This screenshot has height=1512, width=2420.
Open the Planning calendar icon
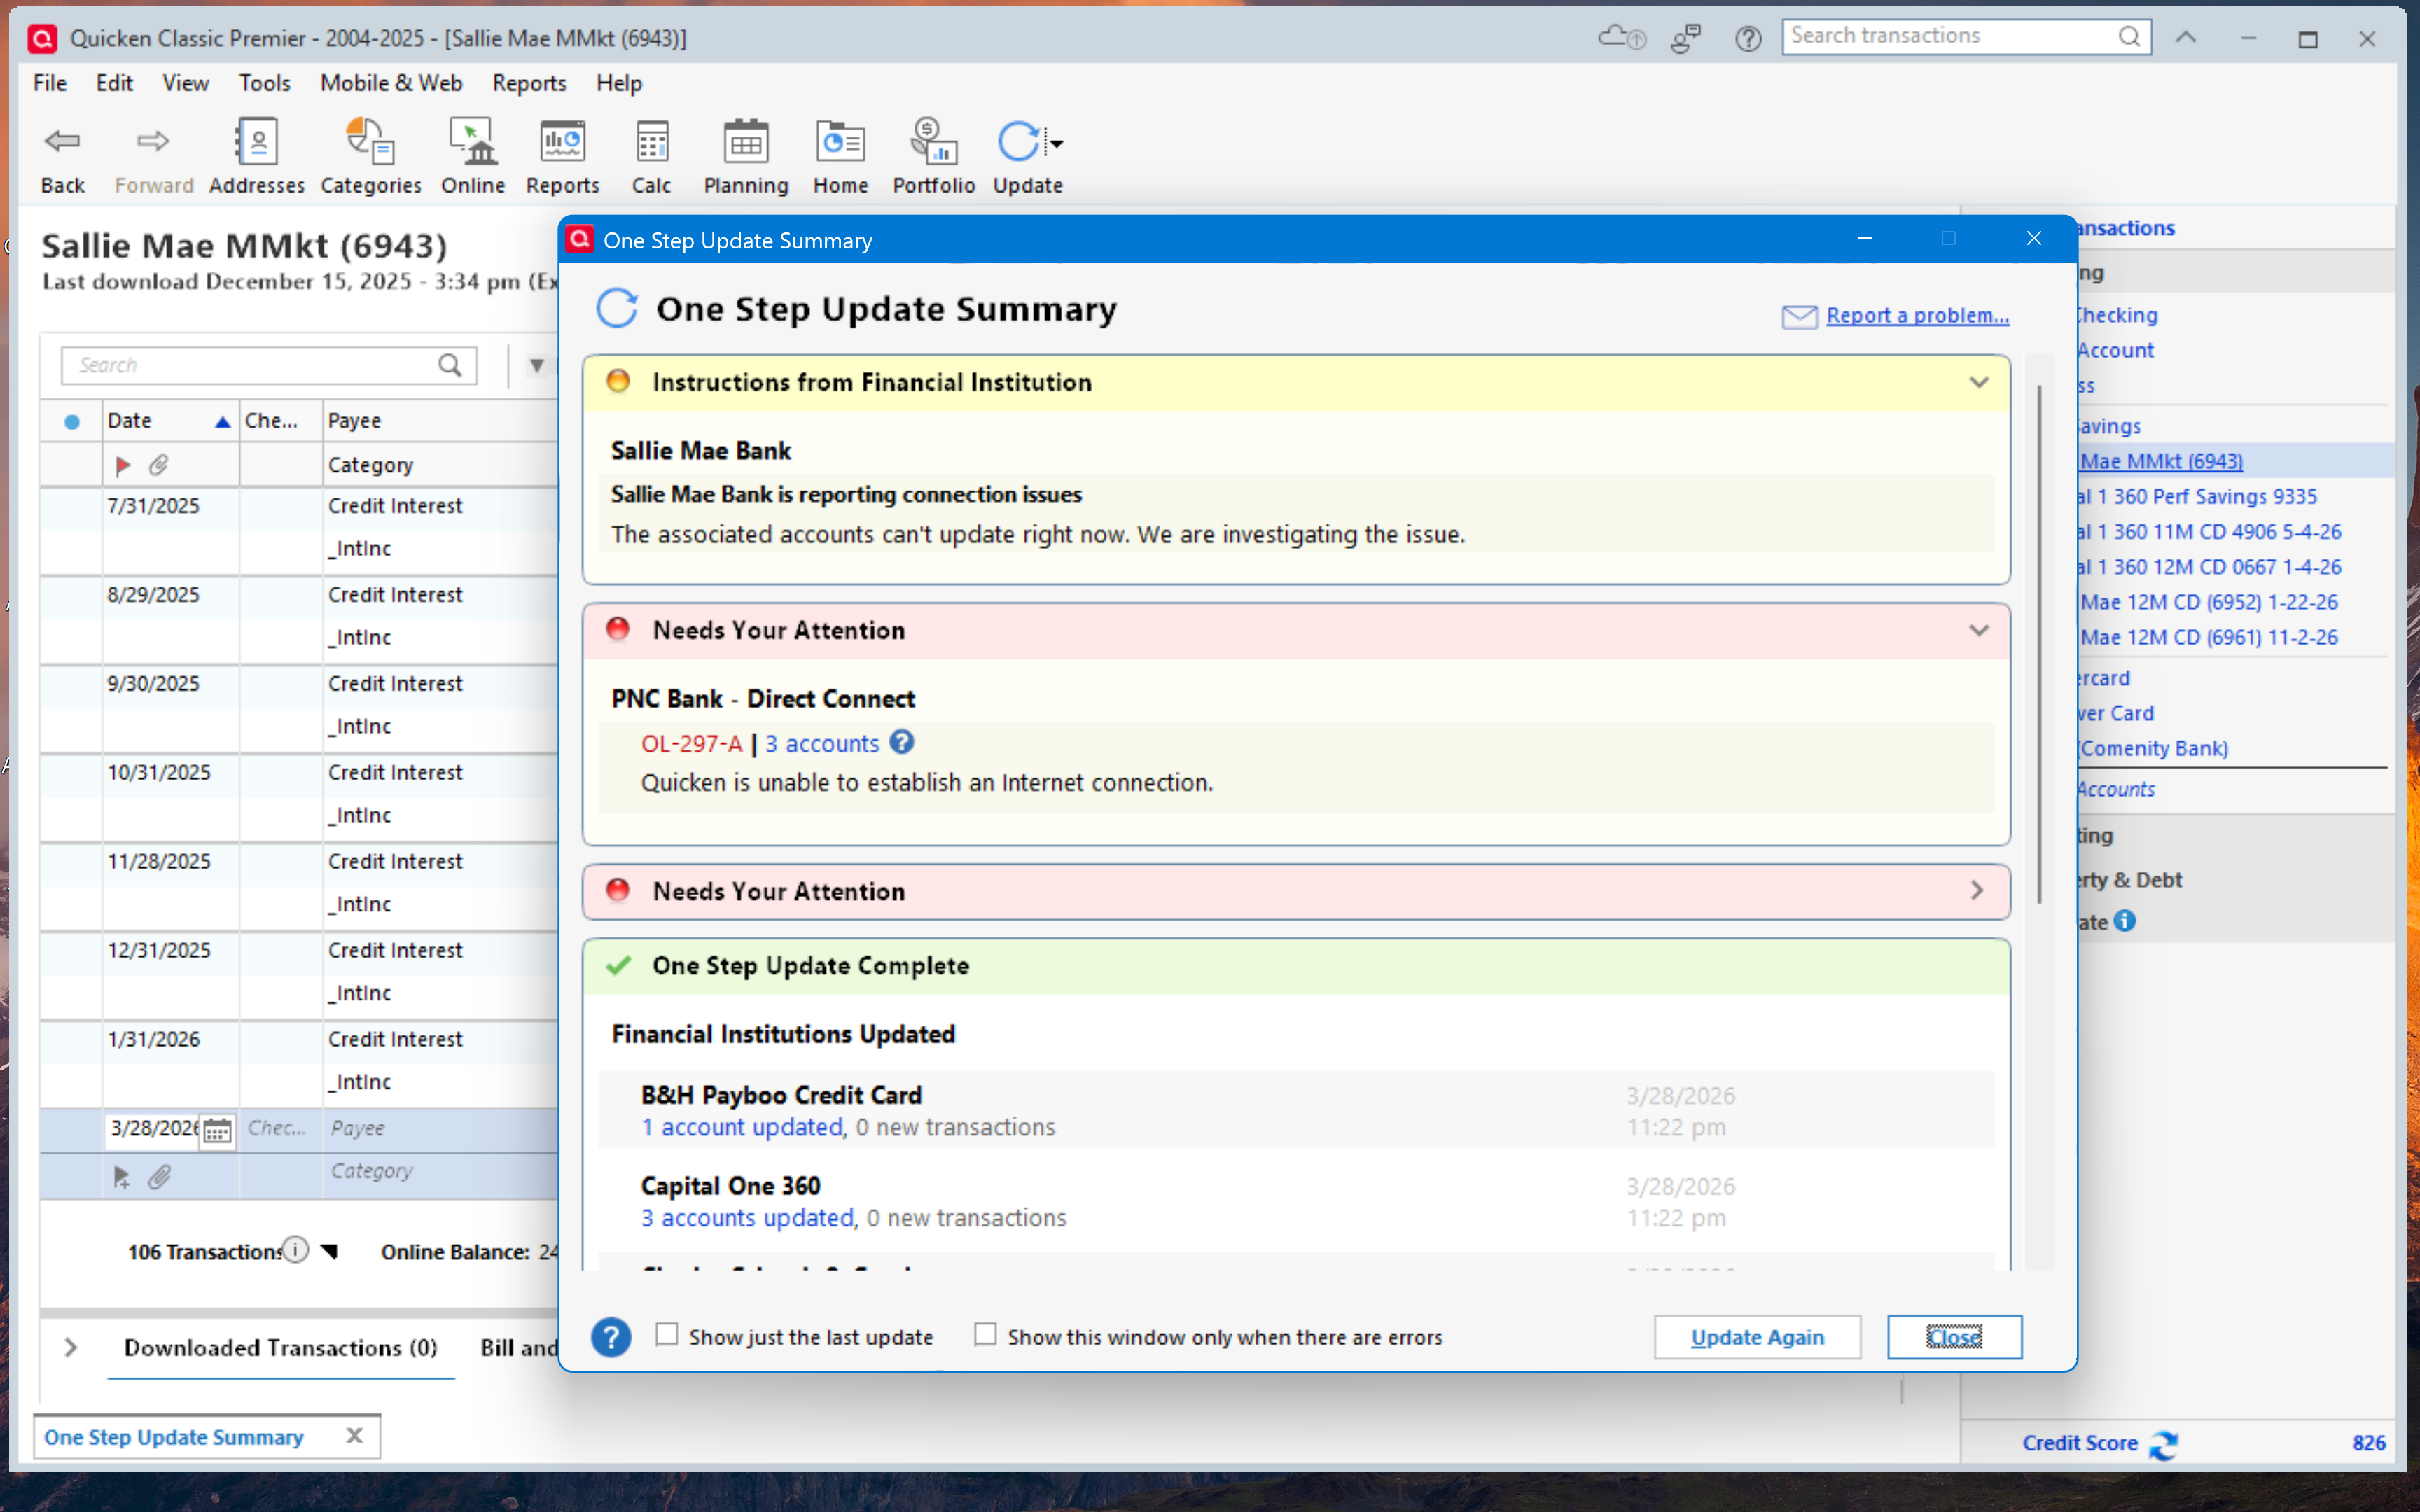[745, 143]
